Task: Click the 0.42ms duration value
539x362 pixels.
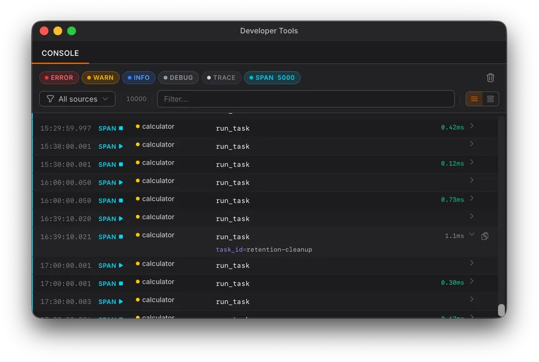Action: [x=452, y=128]
